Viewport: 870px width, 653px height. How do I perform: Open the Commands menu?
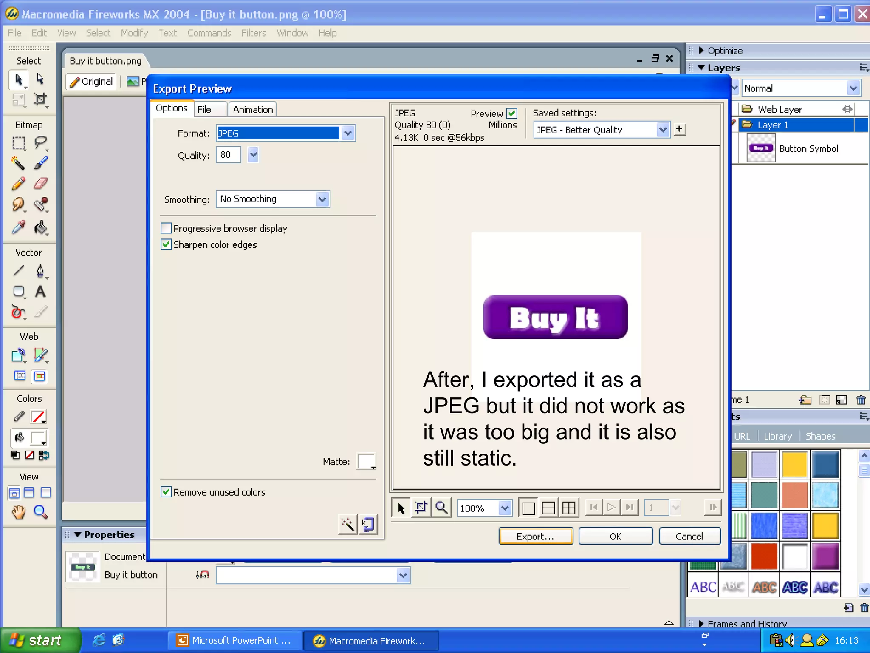pos(209,33)
